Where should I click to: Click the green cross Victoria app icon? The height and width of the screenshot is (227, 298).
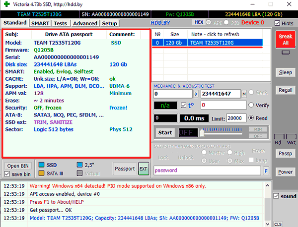(6, 4)
